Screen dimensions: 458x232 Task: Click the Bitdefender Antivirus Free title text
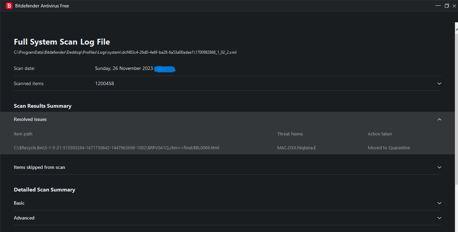42,6
